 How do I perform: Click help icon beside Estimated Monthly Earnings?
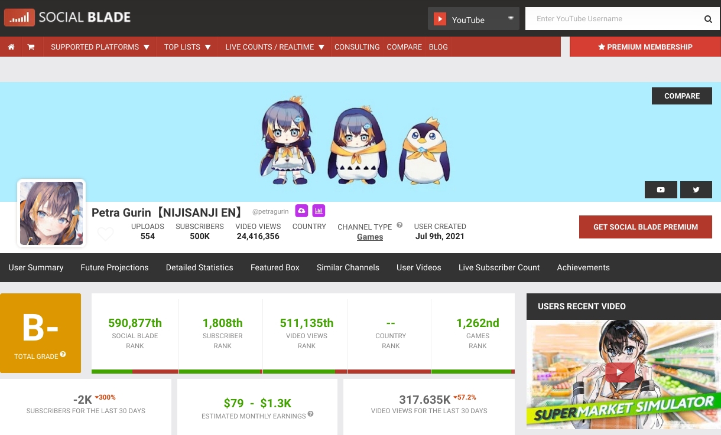pos(310,414)
